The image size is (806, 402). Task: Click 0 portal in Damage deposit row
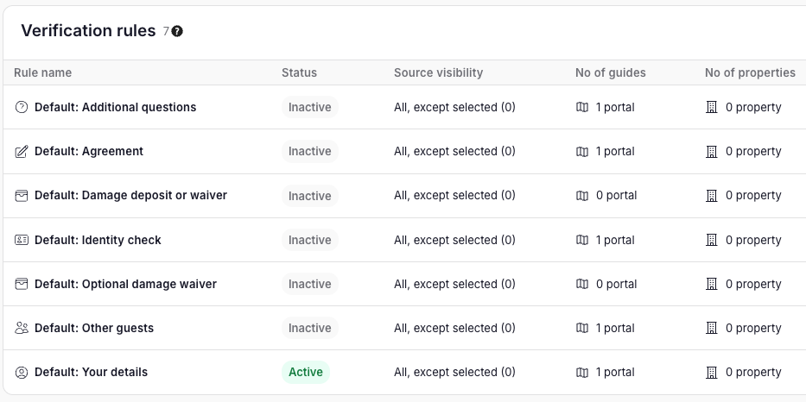616,196
